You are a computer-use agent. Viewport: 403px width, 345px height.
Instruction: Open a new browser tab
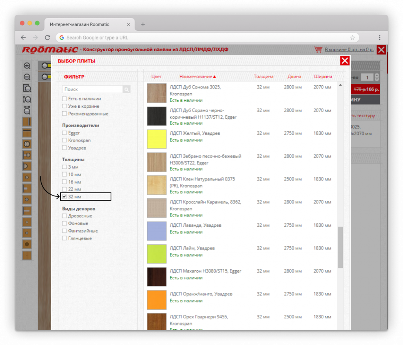[143, 24]
